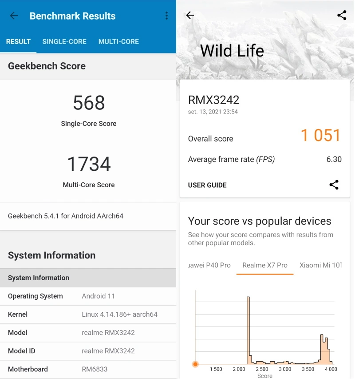The image size is (355, 379).
Task: Select the RESULT tab
Action: (x=18, y=41)
